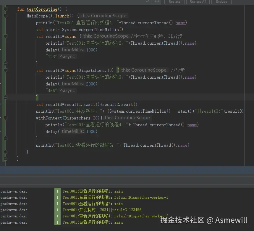Select log row 线程4: DefaultDispatcher-worker-2
This screenshot has height=231, width=254.
[115, 216]
